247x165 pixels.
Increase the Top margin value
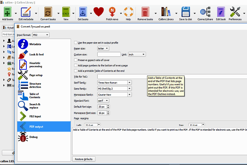click(x=203, y=124)
